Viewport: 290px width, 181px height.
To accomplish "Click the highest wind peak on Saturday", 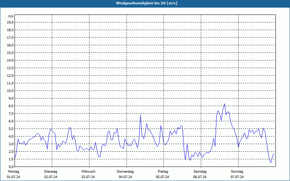I will coord(224,104).
